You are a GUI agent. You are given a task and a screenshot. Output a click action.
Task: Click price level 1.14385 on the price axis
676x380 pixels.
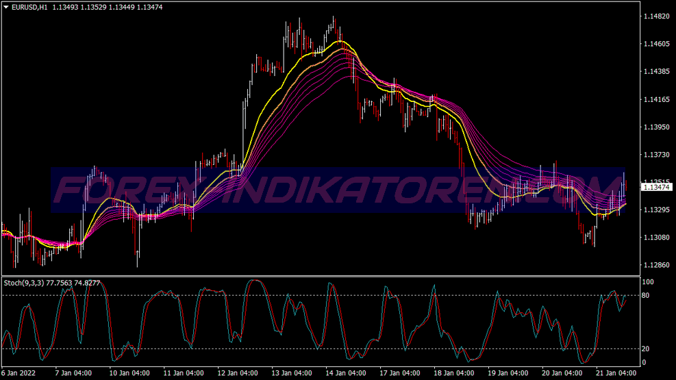pyautogui.click(x=657, y=71)
